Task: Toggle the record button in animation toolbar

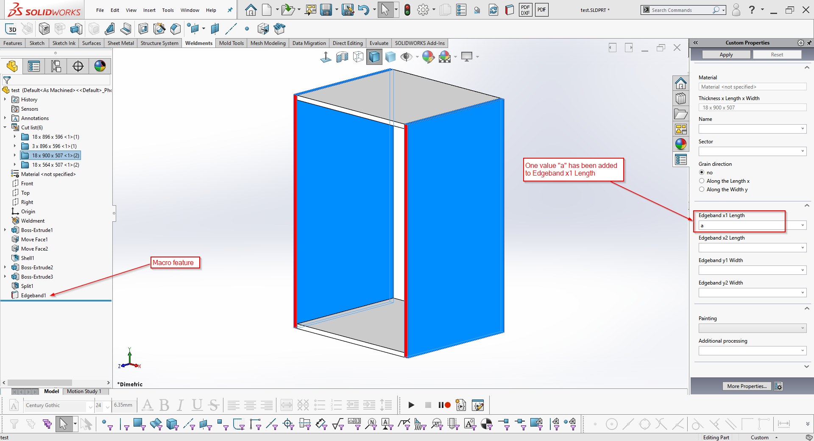Action: (x=444, y=405)
